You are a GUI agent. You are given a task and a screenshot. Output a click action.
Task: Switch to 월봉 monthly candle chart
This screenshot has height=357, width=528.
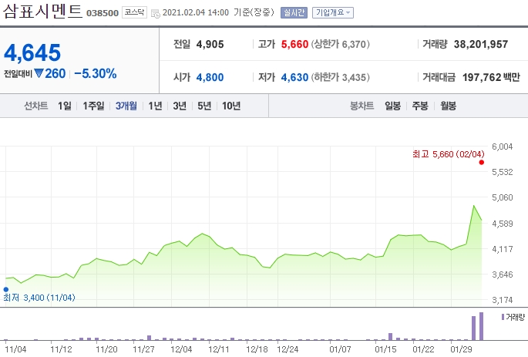[x=448, y=106]
